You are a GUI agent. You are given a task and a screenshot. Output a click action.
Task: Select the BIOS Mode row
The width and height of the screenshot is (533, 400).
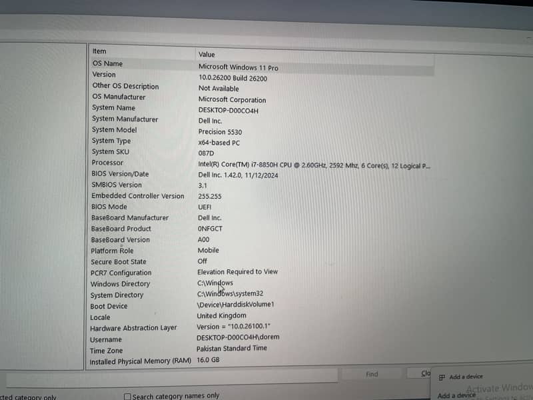pos(109,207)
